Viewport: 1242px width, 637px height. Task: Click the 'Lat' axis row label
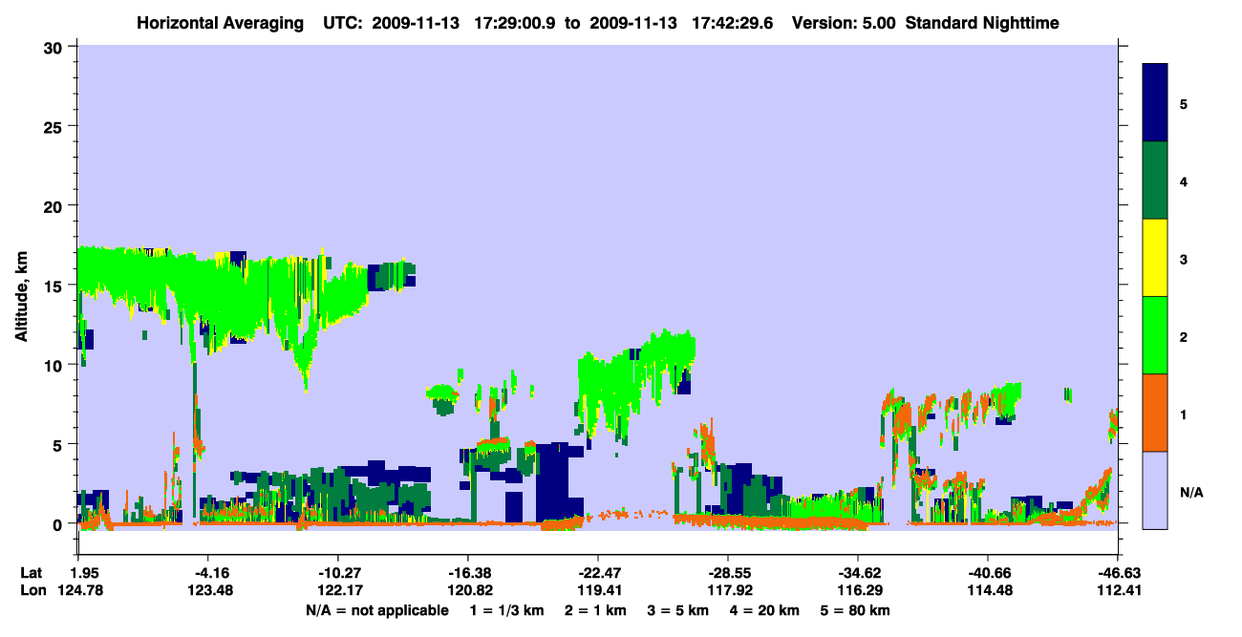click(32, 573)
